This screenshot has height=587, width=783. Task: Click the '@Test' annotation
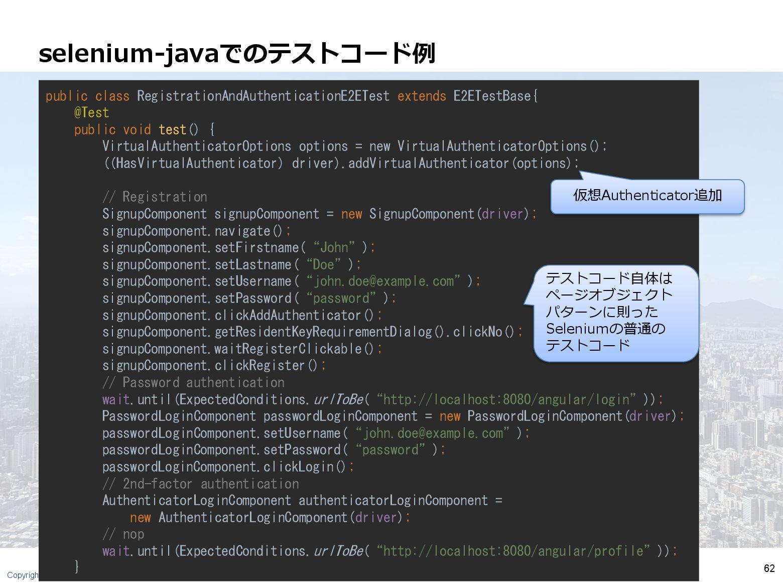click(91, 112)
